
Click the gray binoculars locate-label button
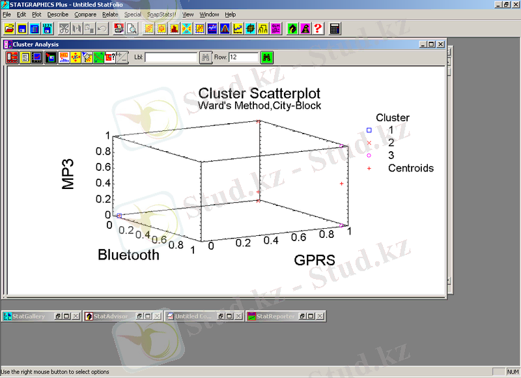[x=206, y=57]
